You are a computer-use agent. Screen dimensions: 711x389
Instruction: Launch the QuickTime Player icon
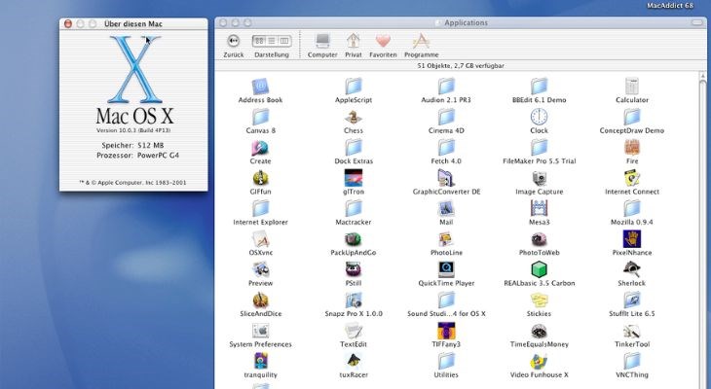[x=446, y=269]
